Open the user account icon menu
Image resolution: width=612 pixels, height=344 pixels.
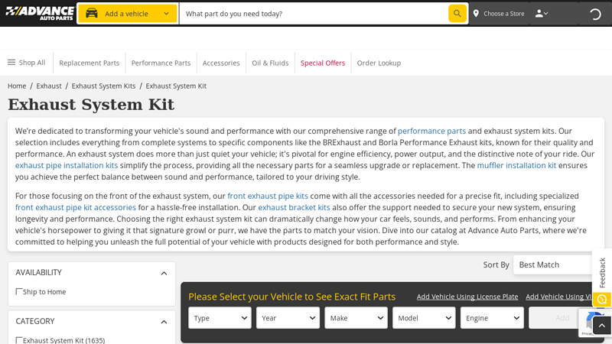point(542,13)
